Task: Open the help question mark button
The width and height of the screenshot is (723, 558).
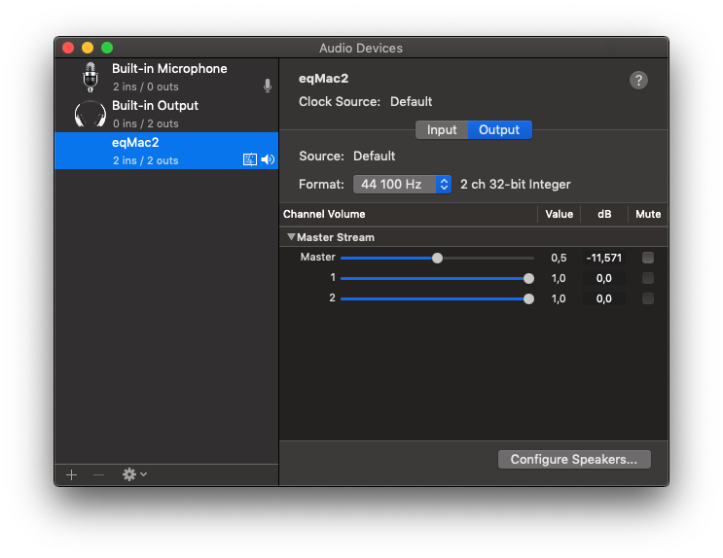Action: pyautogui.click(x=638, y=80)
